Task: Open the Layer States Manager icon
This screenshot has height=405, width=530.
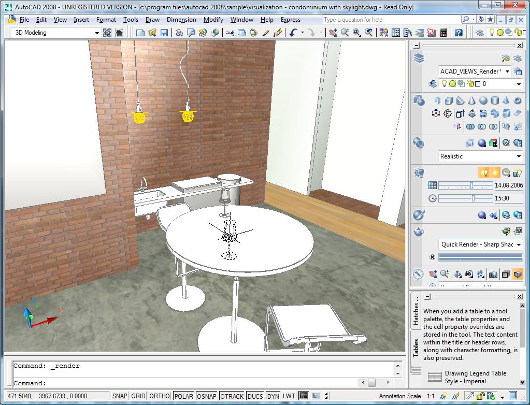Action: [x=518, y=71]
